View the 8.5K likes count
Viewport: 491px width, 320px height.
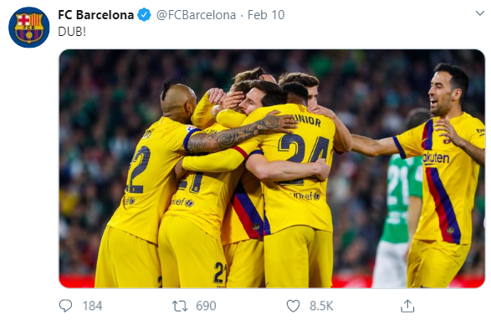point(321,306)
